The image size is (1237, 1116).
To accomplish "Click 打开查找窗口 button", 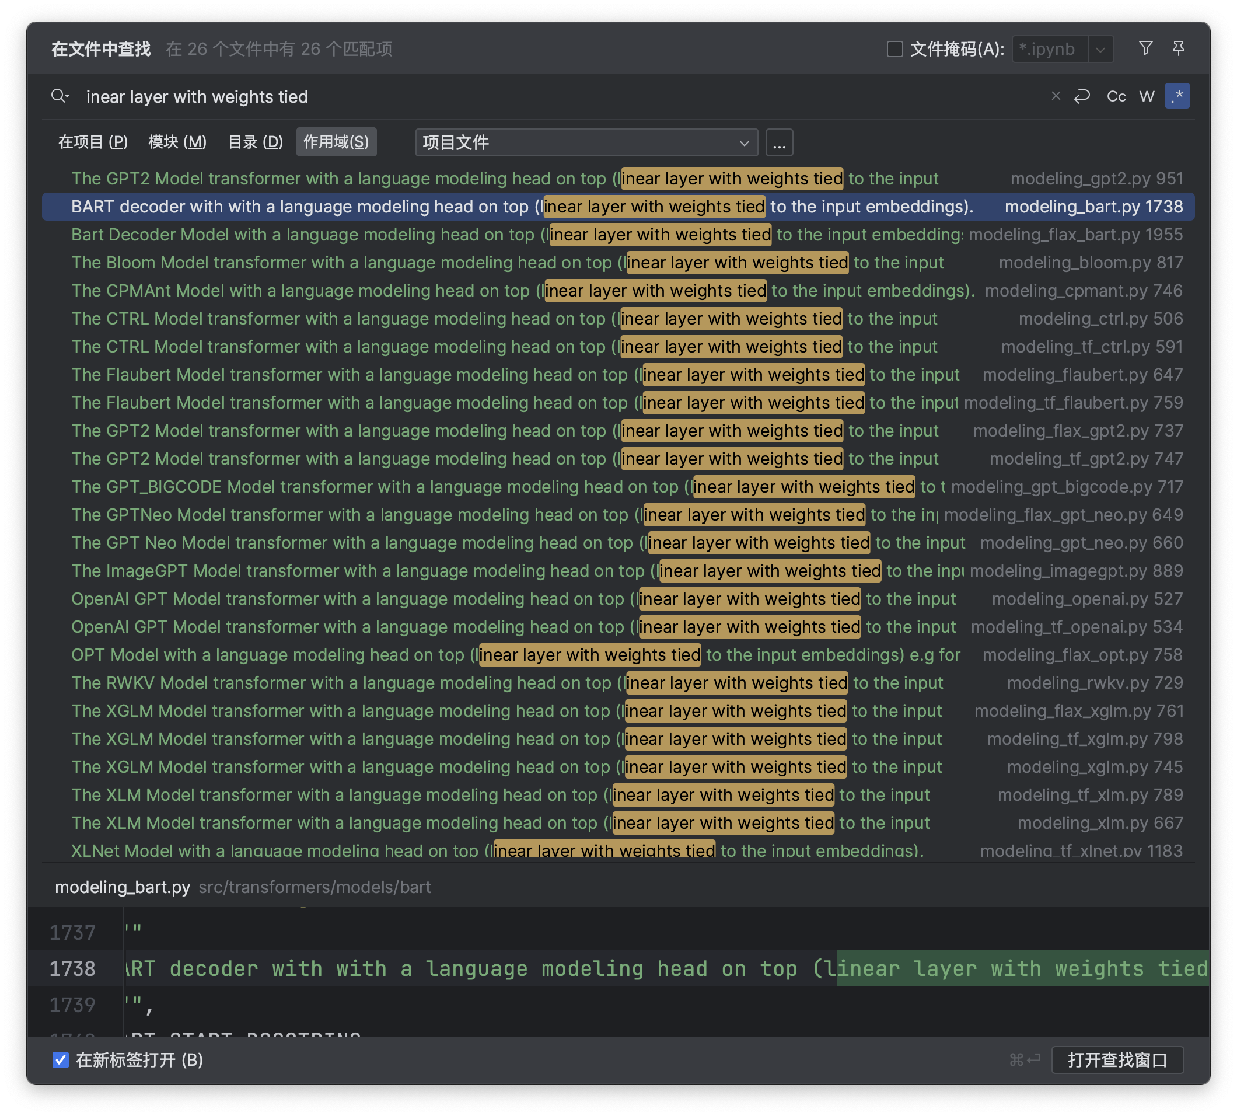I will tap(1117, 1059).
